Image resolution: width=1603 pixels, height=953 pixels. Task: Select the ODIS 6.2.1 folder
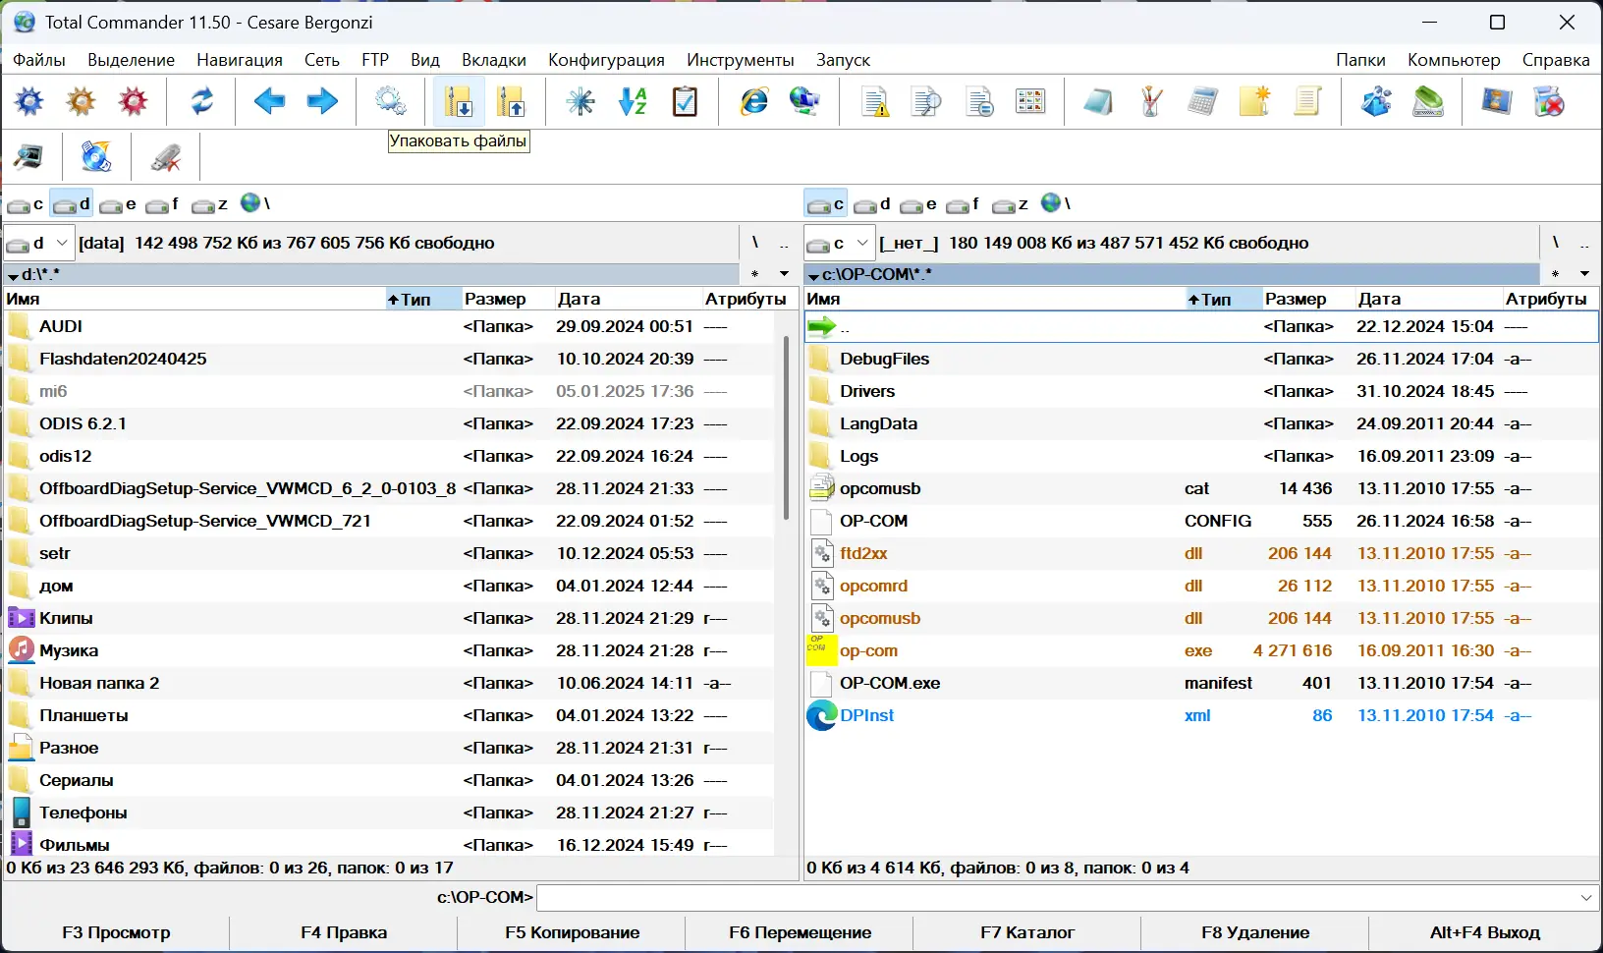pos(390,423)
